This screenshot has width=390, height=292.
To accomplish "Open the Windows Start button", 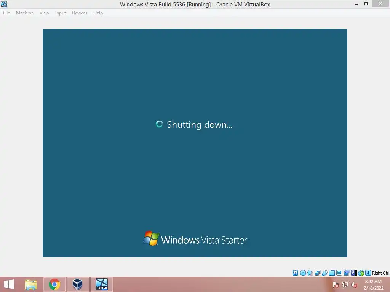I will click(9, 284).
